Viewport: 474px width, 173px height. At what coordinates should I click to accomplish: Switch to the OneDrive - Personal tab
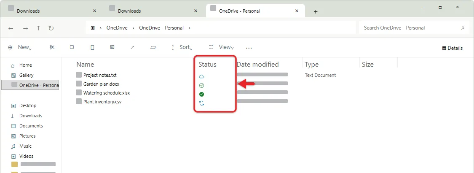tap(255, 11)
